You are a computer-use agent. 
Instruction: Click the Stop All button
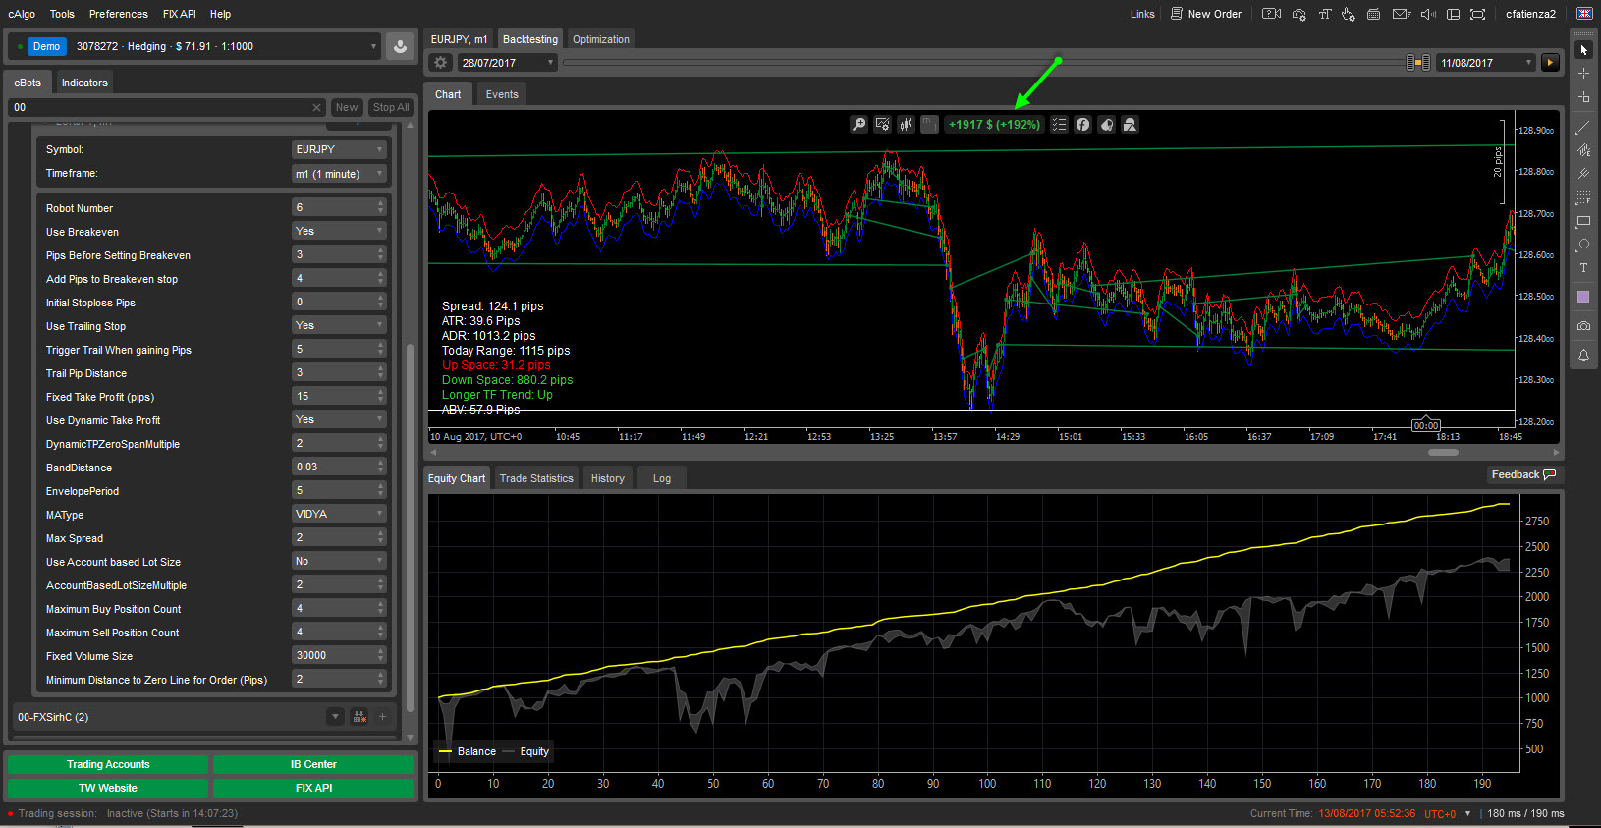tap(391, 107)
